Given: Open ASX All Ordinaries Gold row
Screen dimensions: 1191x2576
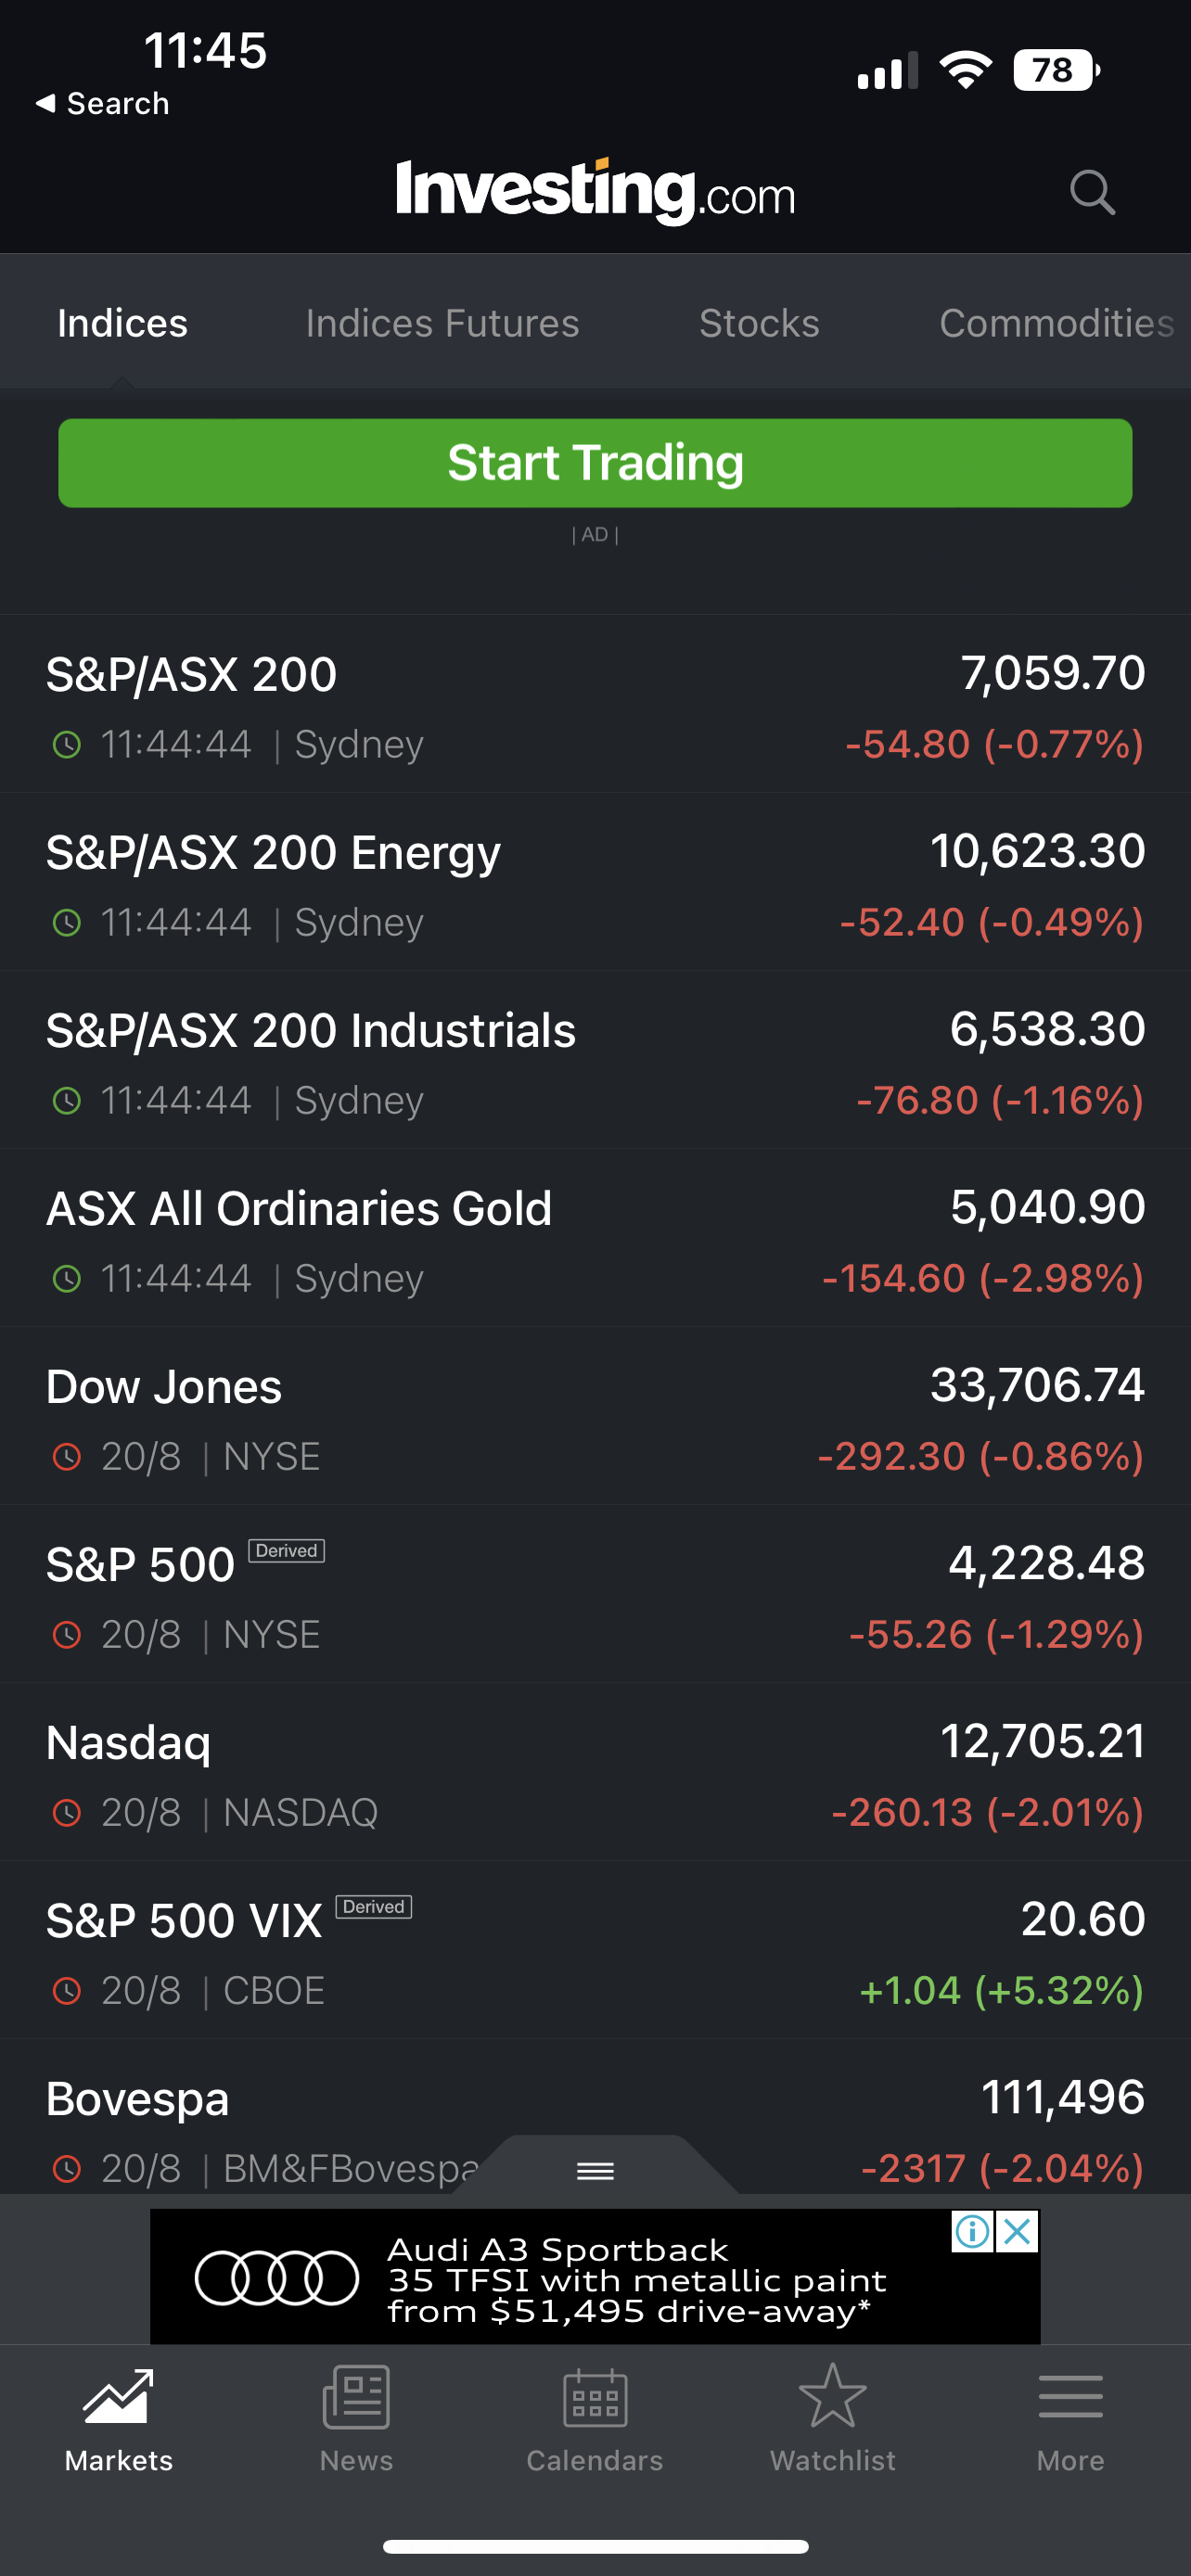Looking at the screenshot, I should coord(595,1239).
